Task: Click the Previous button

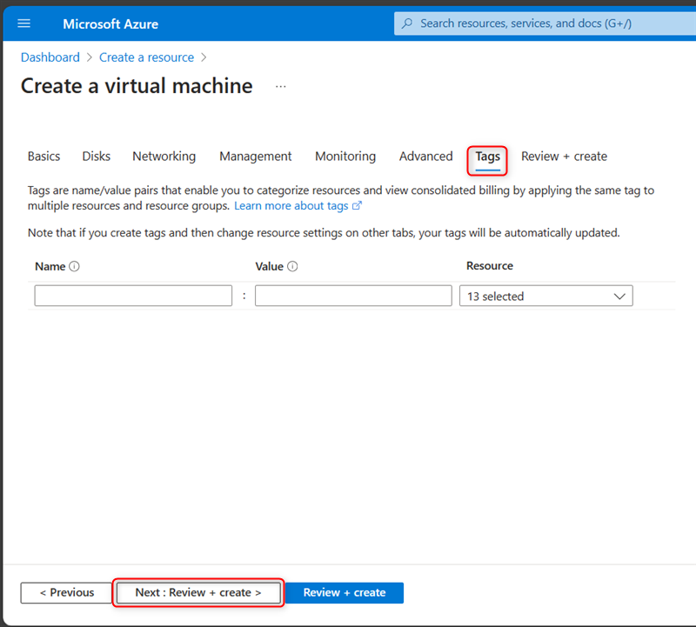Action: point(67,593)
